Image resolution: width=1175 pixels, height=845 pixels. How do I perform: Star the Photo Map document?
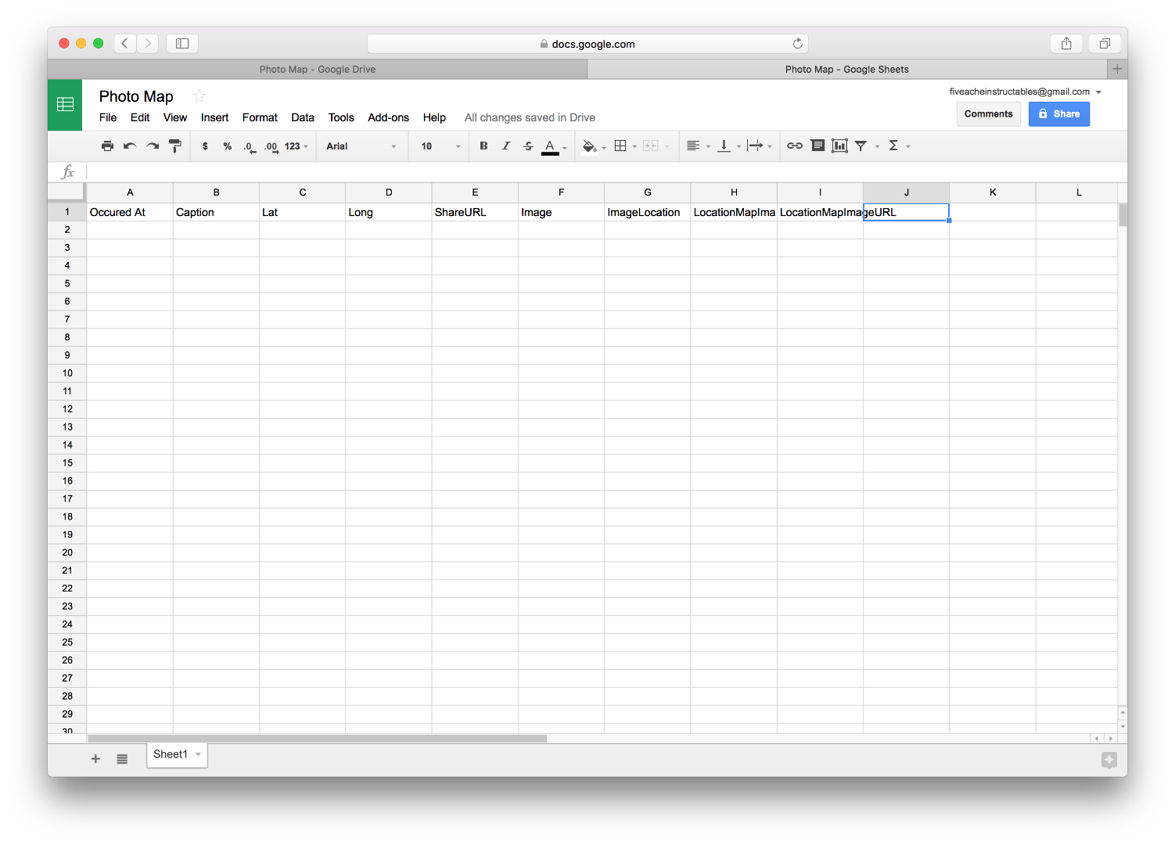coord(199,96)
